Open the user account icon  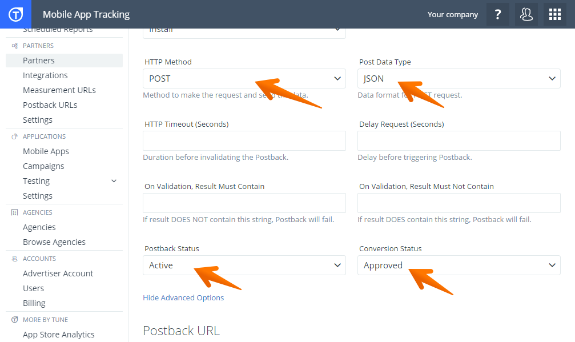526,14
